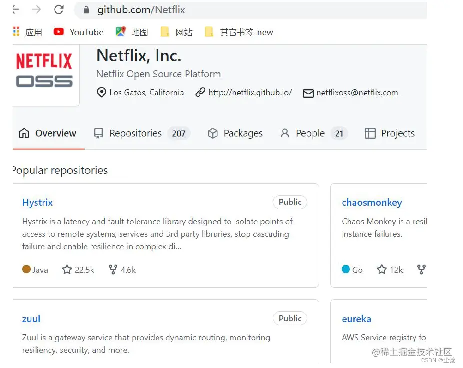Click the Hystrix description text
The image size is (463, 368).
[x=157, y=234]
